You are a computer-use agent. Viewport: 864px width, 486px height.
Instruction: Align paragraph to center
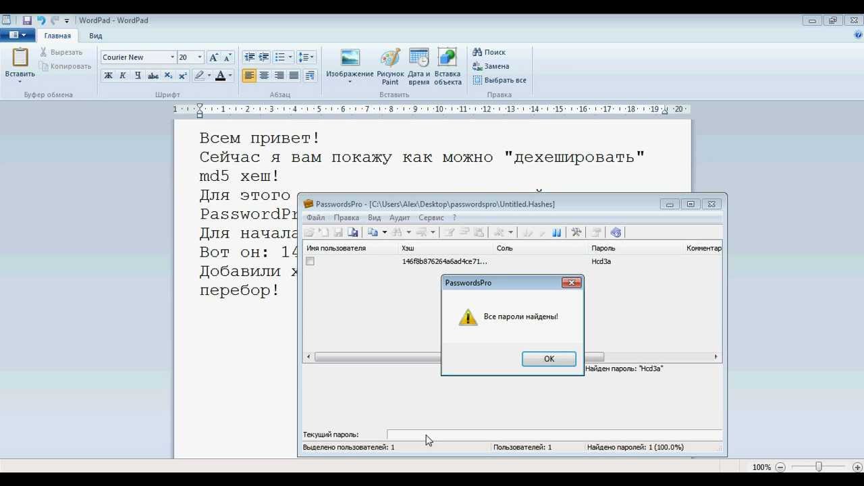pyautogui.click(x=264, y=76)
